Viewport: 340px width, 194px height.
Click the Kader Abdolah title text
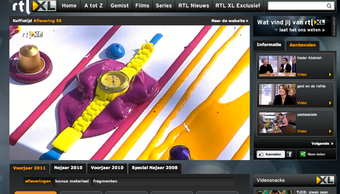coord(309,58)
